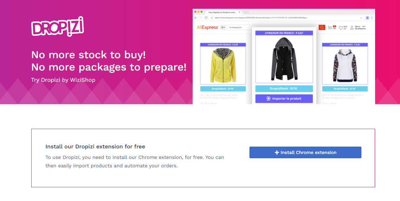Click the My AliExpress user profile icon
The width and height of the screenshot is (400, 201).
352,28
